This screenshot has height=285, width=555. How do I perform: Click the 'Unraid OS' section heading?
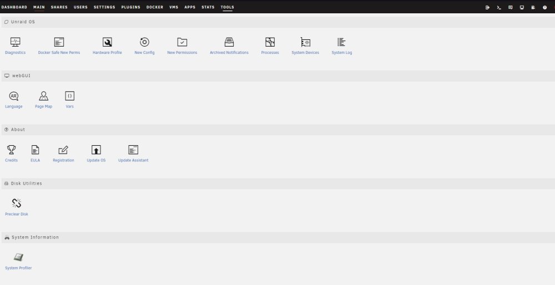(x=23, y=22)
